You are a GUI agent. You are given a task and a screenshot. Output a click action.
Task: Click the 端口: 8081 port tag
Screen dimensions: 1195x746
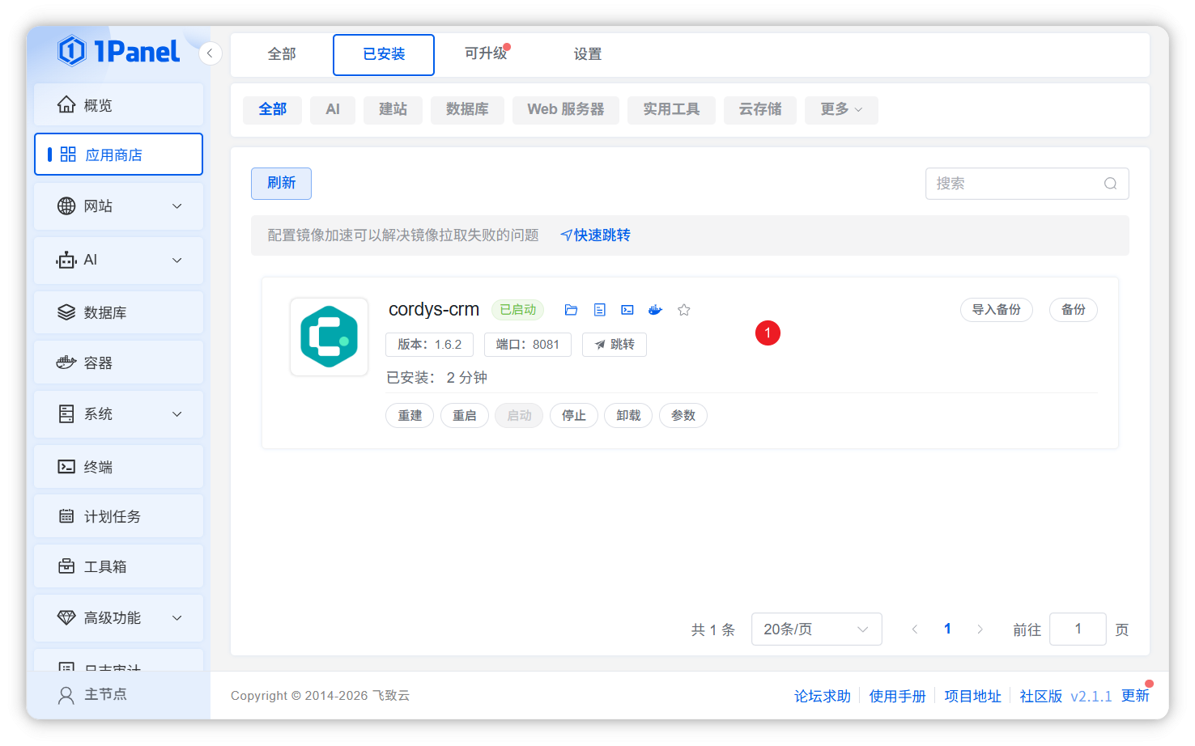point(528,345)
